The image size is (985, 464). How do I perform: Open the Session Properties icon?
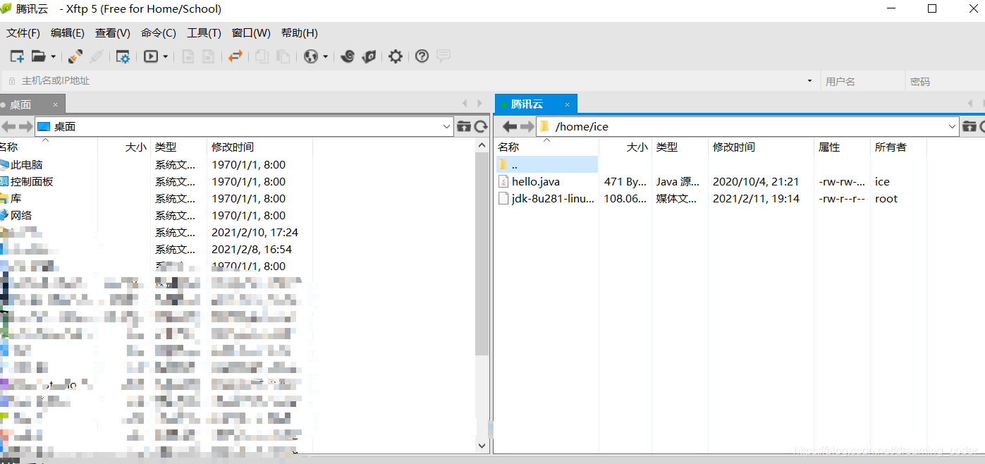(x=123, y=56)
